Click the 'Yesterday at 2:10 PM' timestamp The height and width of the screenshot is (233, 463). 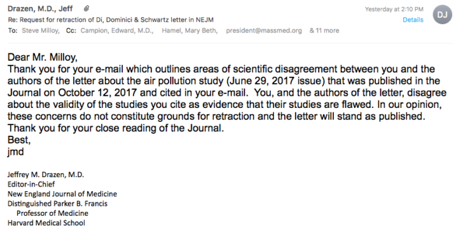(394, 9)
